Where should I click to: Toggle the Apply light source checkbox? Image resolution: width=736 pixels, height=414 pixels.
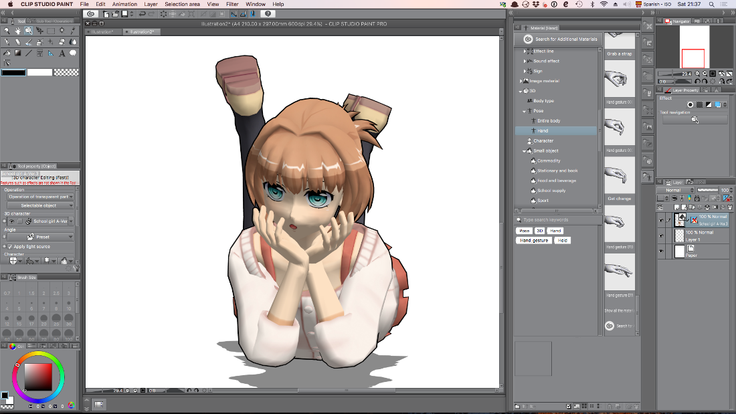pos(9,247)
